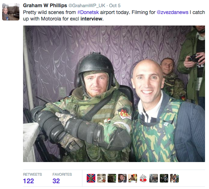The image size is (209, 189).
Task: Click the two women posing avatar
Action: 174,178
